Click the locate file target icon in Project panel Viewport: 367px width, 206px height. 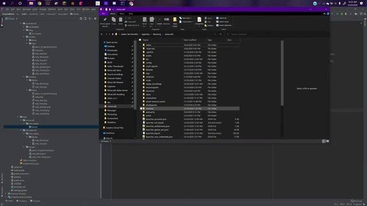(x=81, y=19)
